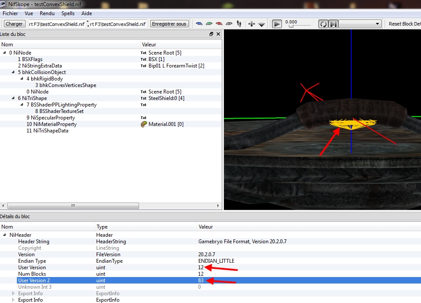
Task: Click the red eye view icon
Action: click(x=219, y=24)
